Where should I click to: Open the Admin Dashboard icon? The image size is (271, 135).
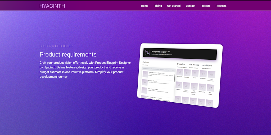pyautogui.click(x=186, y=86)
